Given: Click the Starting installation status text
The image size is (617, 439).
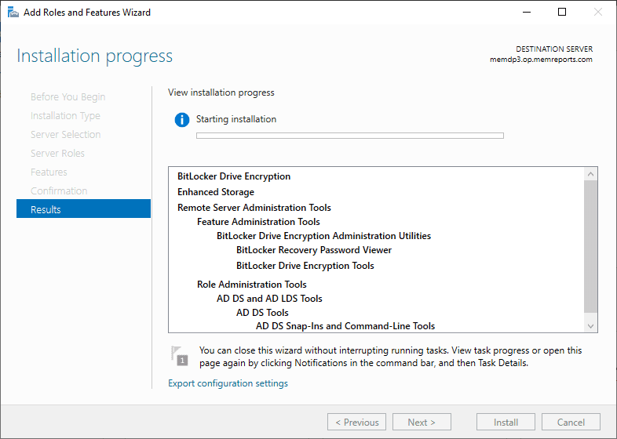Looking at the screenshot, I should [x=236, y=119].
